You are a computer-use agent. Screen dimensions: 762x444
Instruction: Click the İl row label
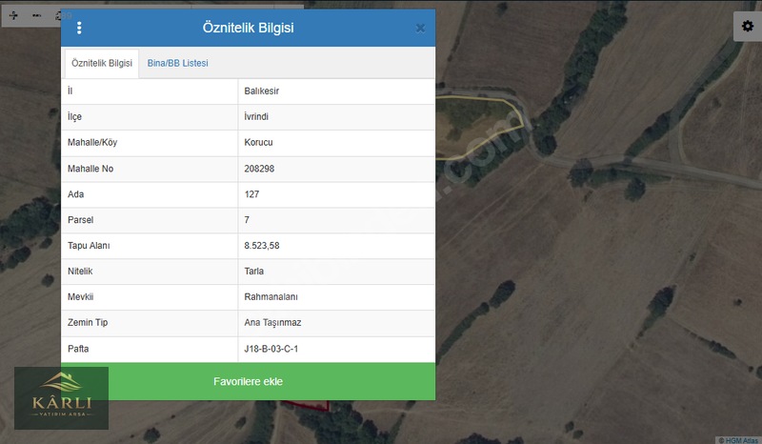(x=70, y=91)
